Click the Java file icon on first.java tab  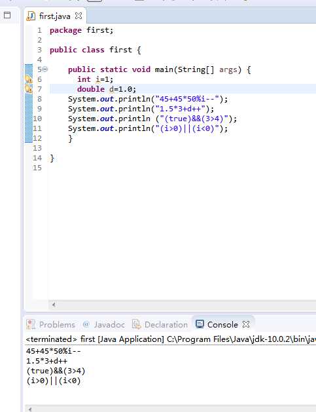click(x=31, y=16)
